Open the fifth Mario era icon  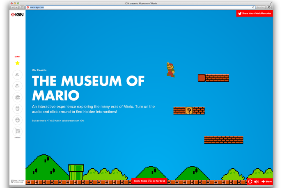tap(17, 120)
